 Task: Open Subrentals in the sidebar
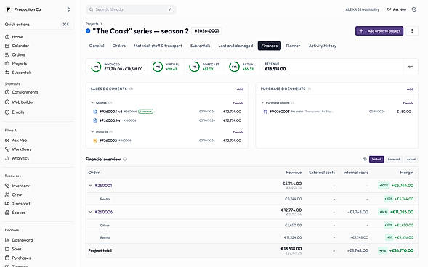(x=21, y=73)
